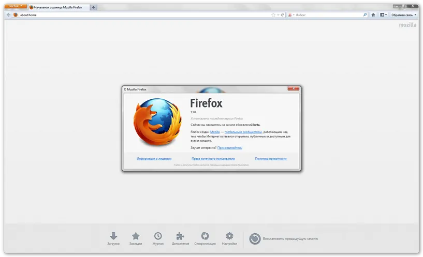Close the О Mozilla Firefox dialog
The height and width of the screenshot is (257, 423).
pos(293,88)
